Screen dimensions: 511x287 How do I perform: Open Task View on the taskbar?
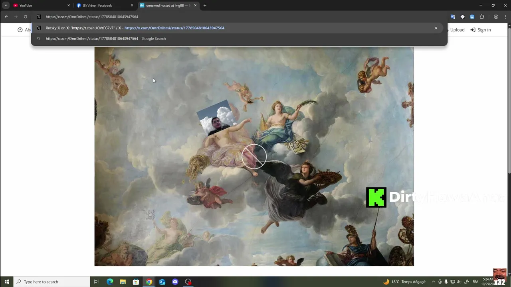pos(96,282)
